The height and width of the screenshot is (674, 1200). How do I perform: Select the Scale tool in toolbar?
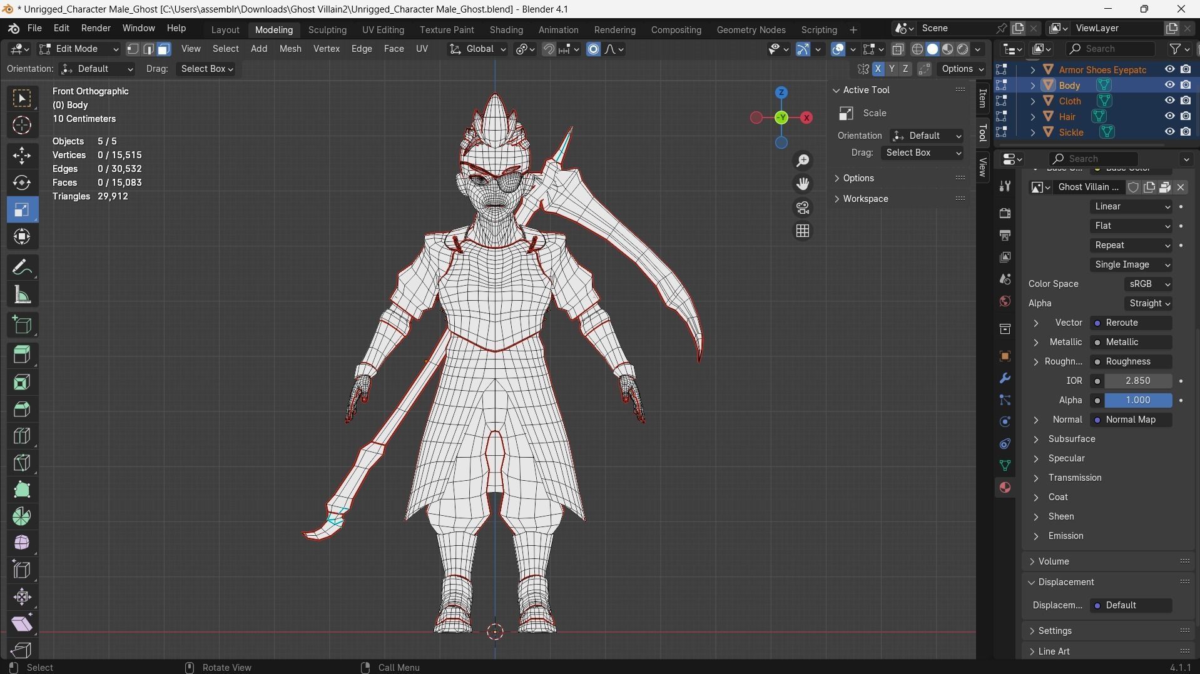22,209
